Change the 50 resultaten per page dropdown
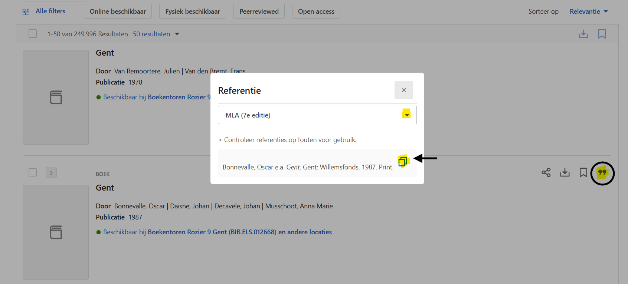 pos(156,34)
